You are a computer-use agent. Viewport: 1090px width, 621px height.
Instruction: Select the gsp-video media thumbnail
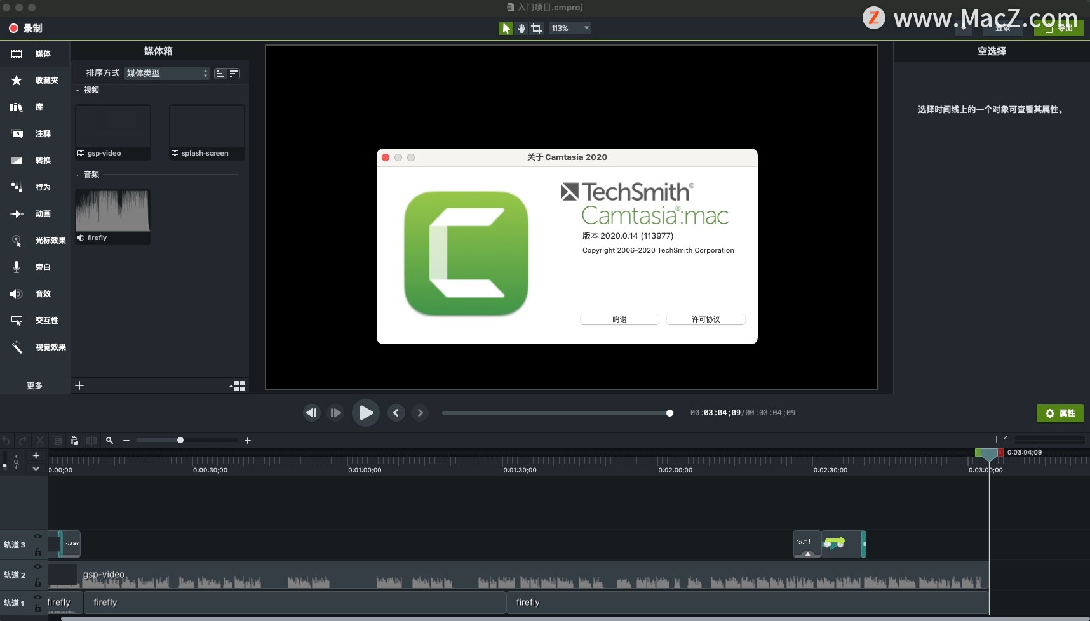click(113, 132)
